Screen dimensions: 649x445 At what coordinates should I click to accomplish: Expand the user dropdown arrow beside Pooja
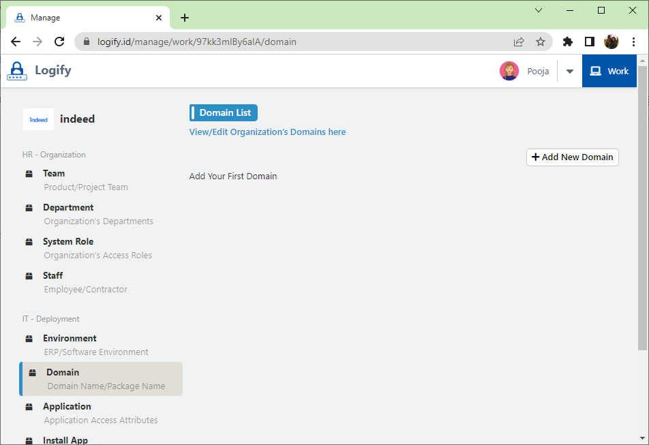pos(570,72)
